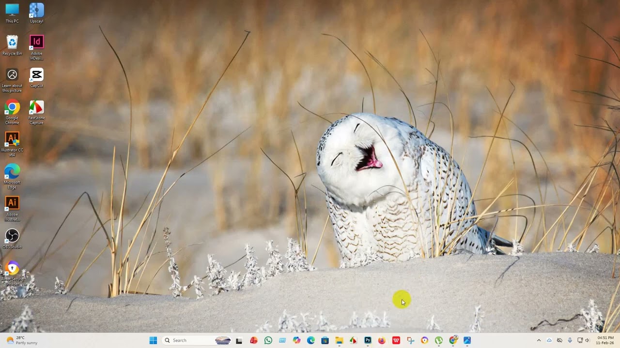Select the FastStone Capture desktop shortcut
The image size is (620, 348).
(x=36, y=113)
